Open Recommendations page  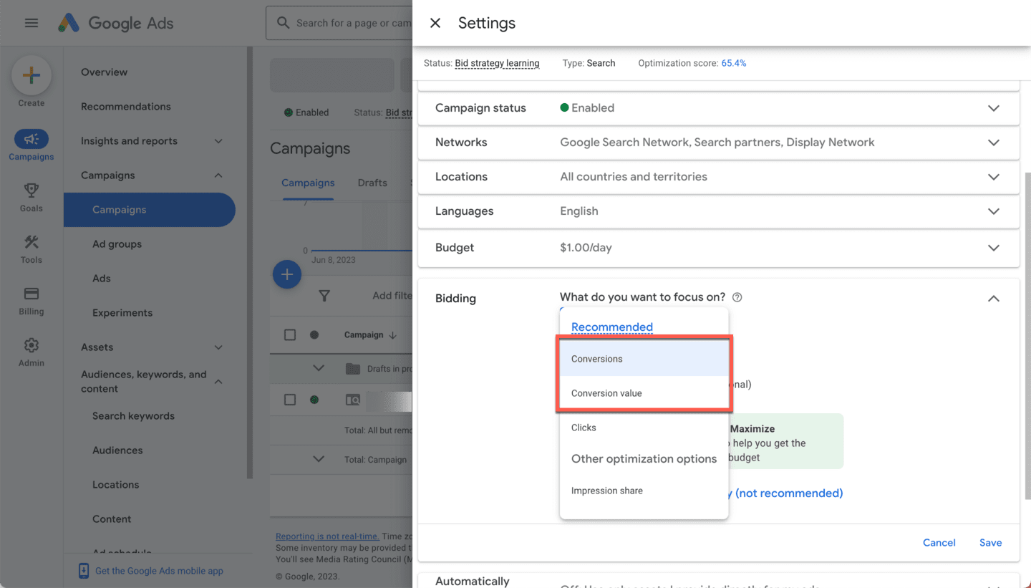125,107
